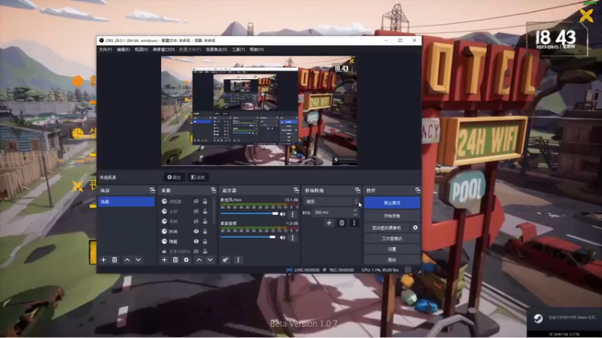This screenshot has width=602, height=338.
Task: Hide the 弹幕 source via eye icon
Action: click(x=196, y=241)
